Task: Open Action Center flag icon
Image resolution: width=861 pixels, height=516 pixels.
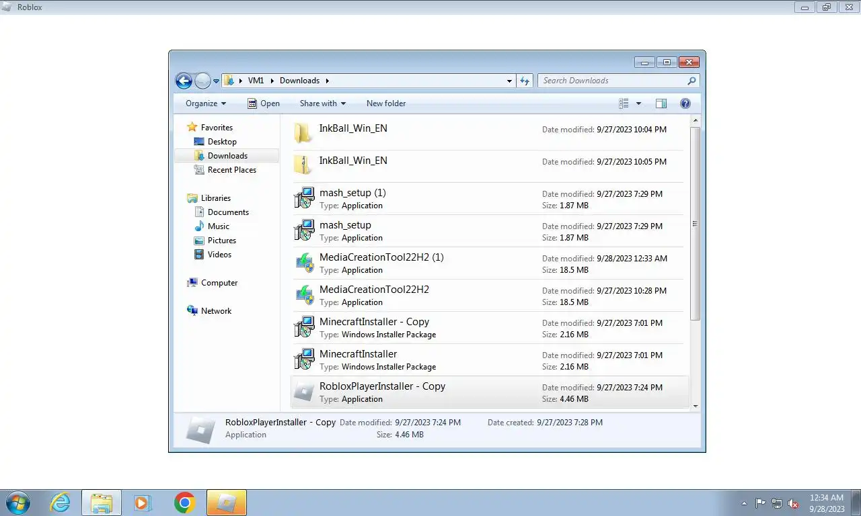Action: pyautogui.click(x=760, y=503)
